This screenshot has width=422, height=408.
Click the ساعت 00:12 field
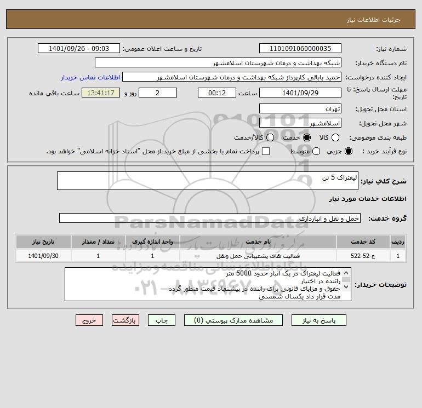pos(217,93)
